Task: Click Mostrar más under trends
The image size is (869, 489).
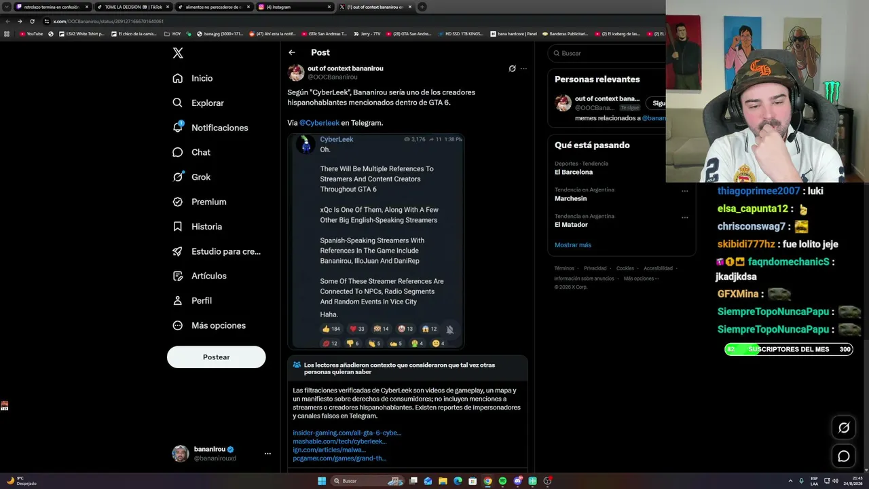Action: [x=573, y=245]
